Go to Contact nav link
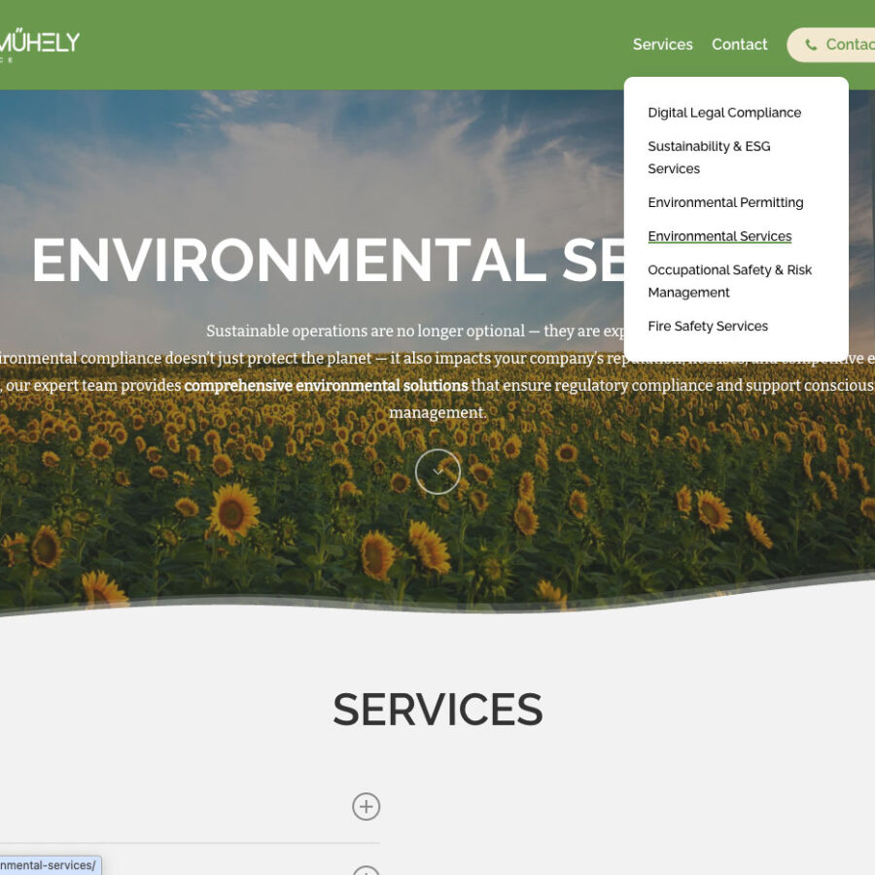The image size is (875, 875). pos(740,45)
